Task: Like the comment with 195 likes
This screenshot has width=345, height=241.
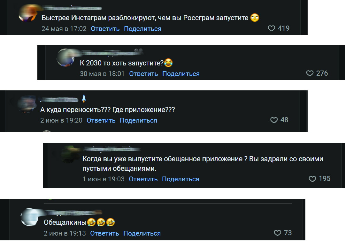Action: click(x=312, y=179)
